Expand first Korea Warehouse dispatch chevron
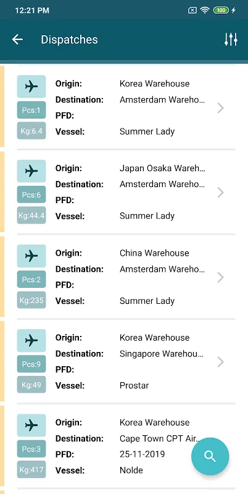 point(221,107)
